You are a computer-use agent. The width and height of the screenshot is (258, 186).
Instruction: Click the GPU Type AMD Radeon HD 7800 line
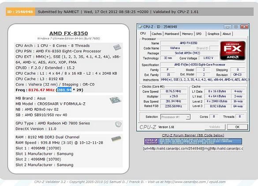52,123
